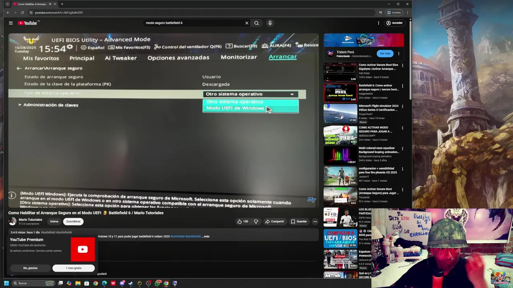513x288 pixels.
Task: Clear search text with X icon
Action: pyautogui.click(x=247, y=23)
